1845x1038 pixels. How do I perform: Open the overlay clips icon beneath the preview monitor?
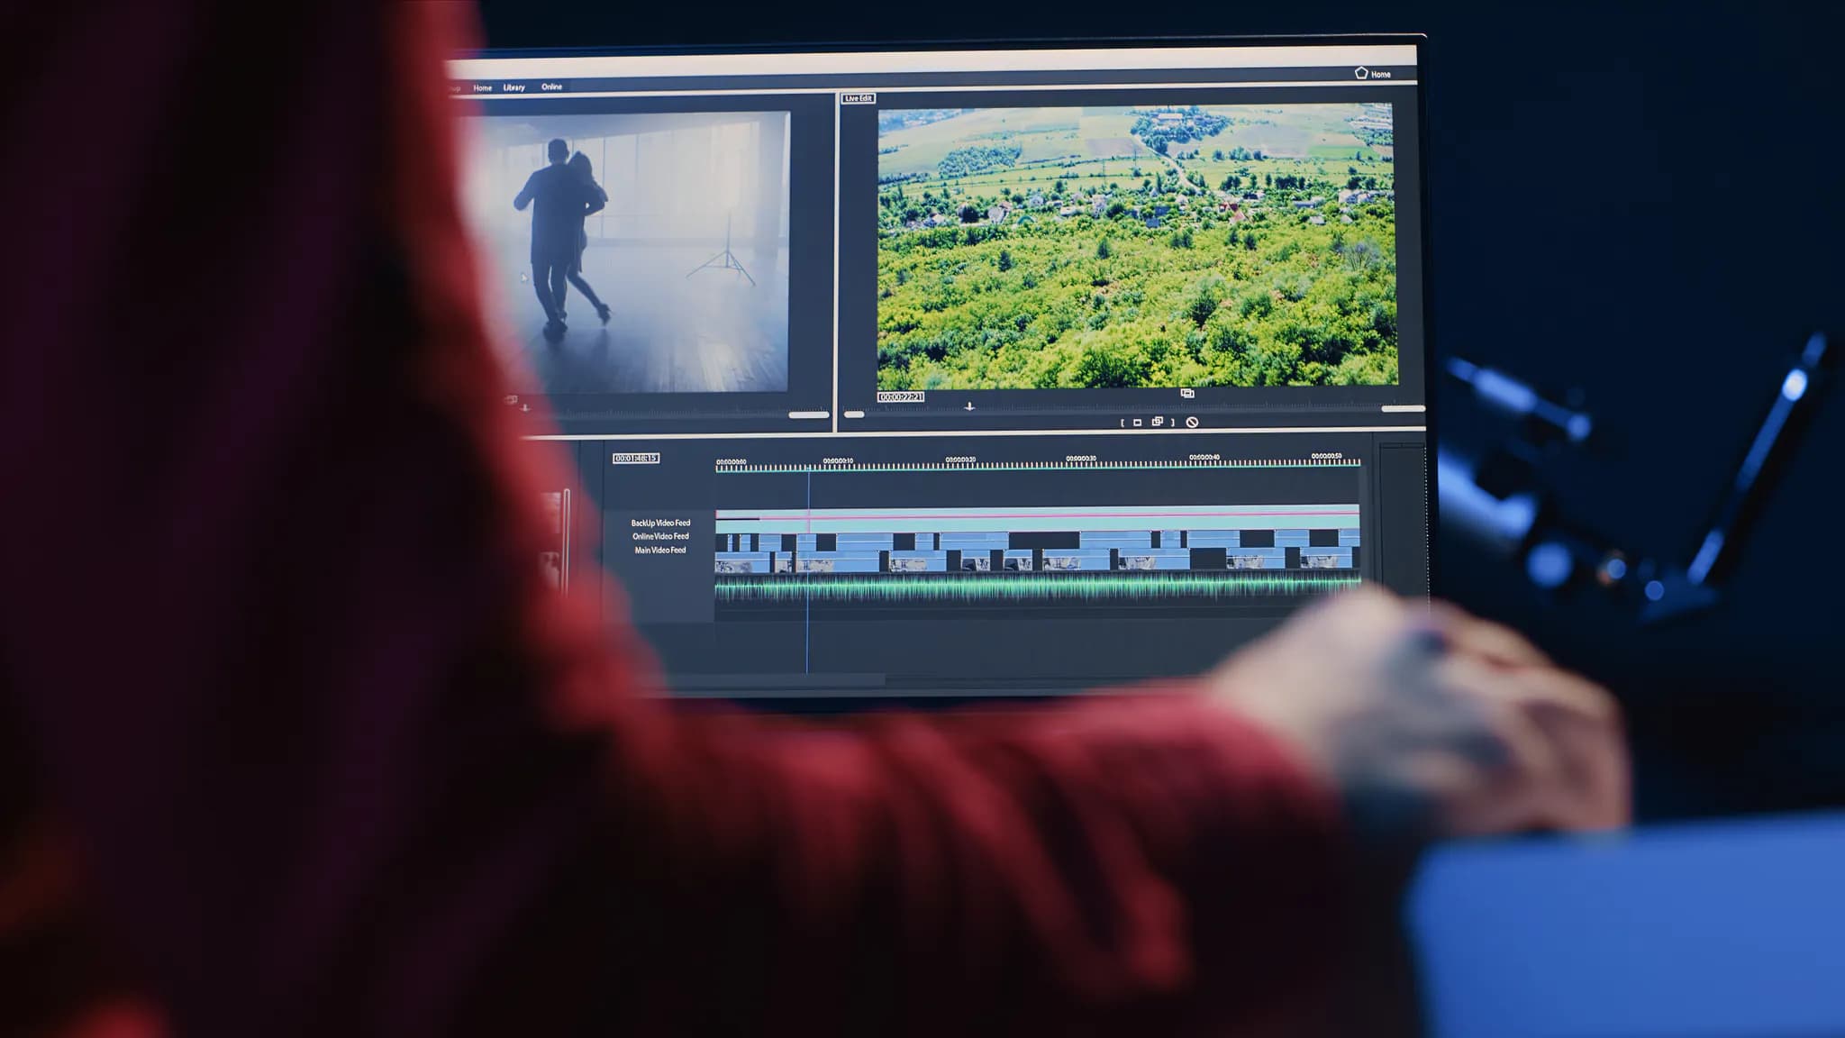pos(1158,422)
